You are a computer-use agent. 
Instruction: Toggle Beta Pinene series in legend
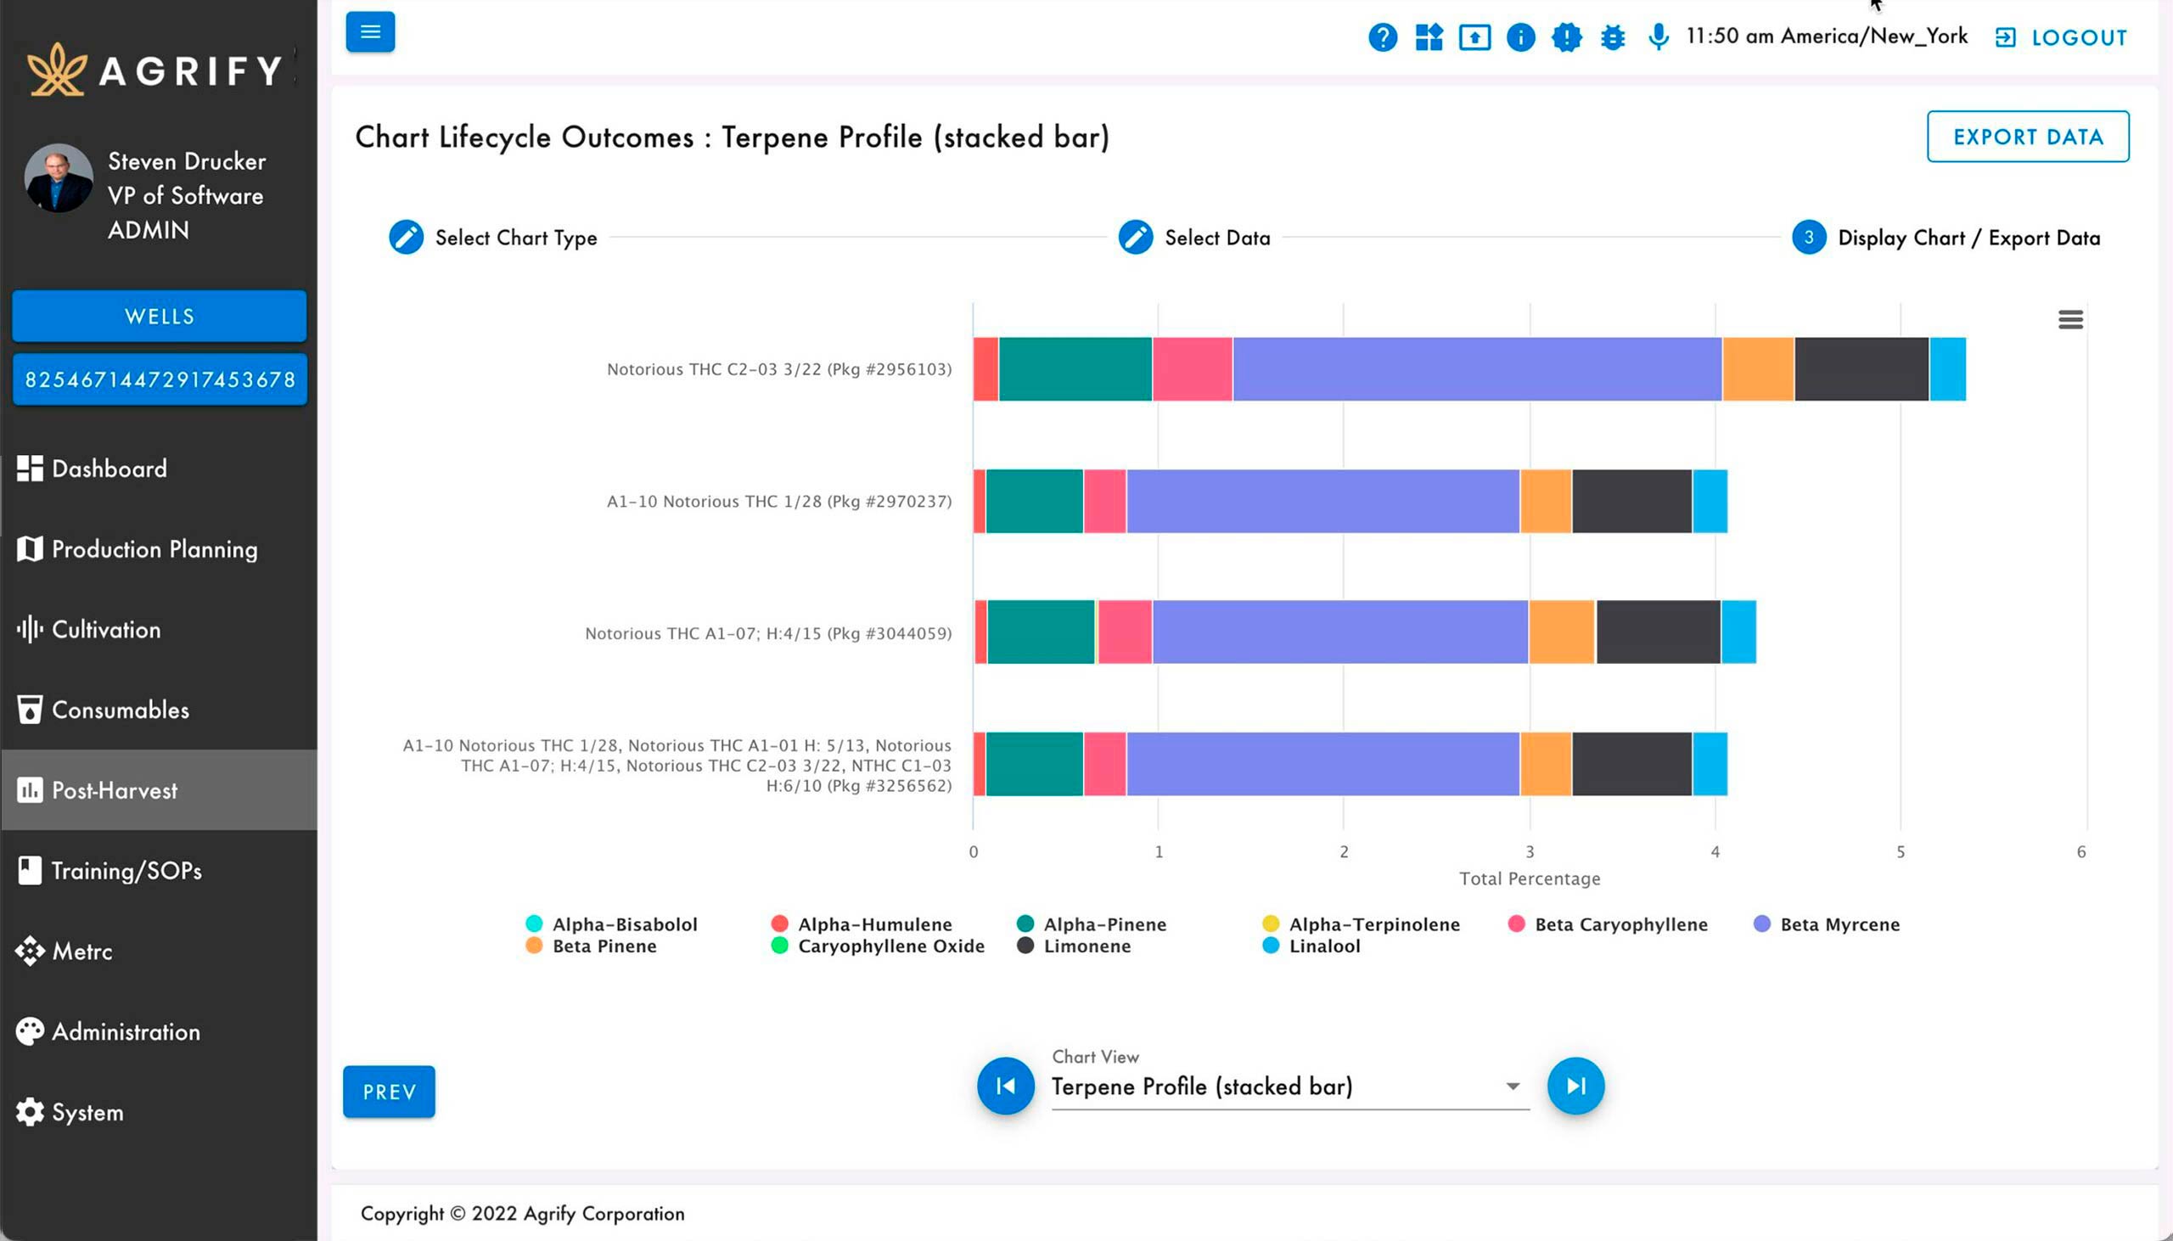592,946
